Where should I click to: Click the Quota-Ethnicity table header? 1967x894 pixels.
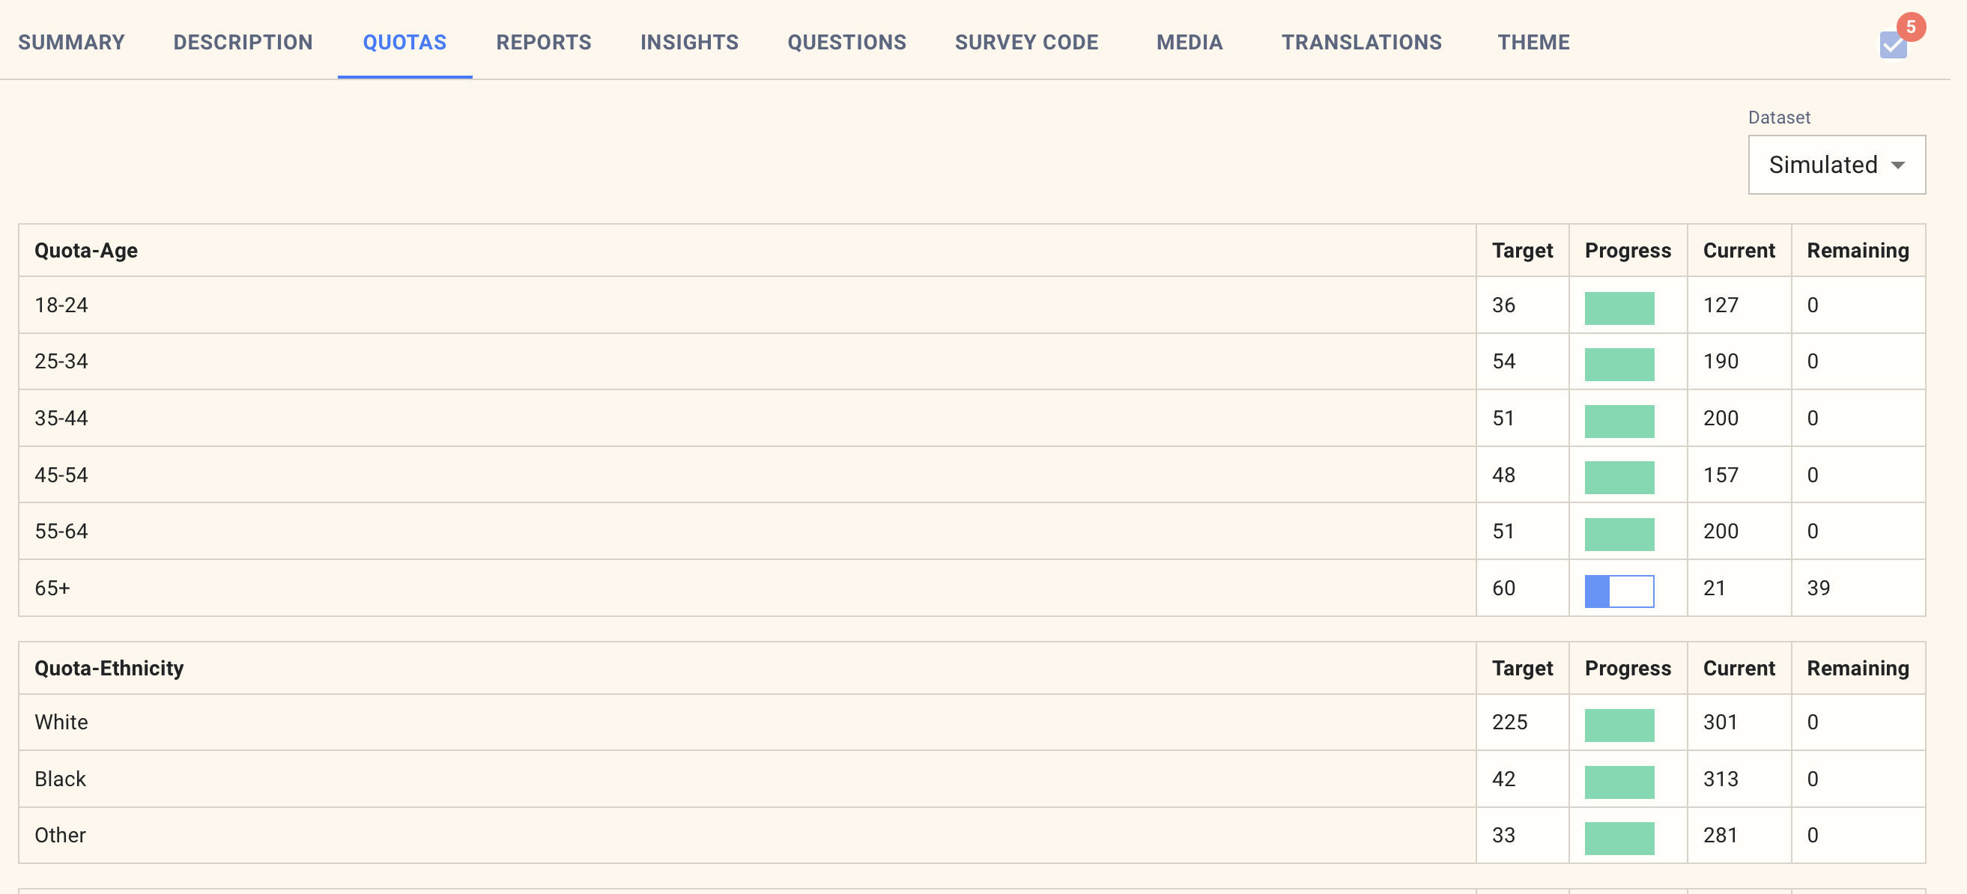coord(109,668)
